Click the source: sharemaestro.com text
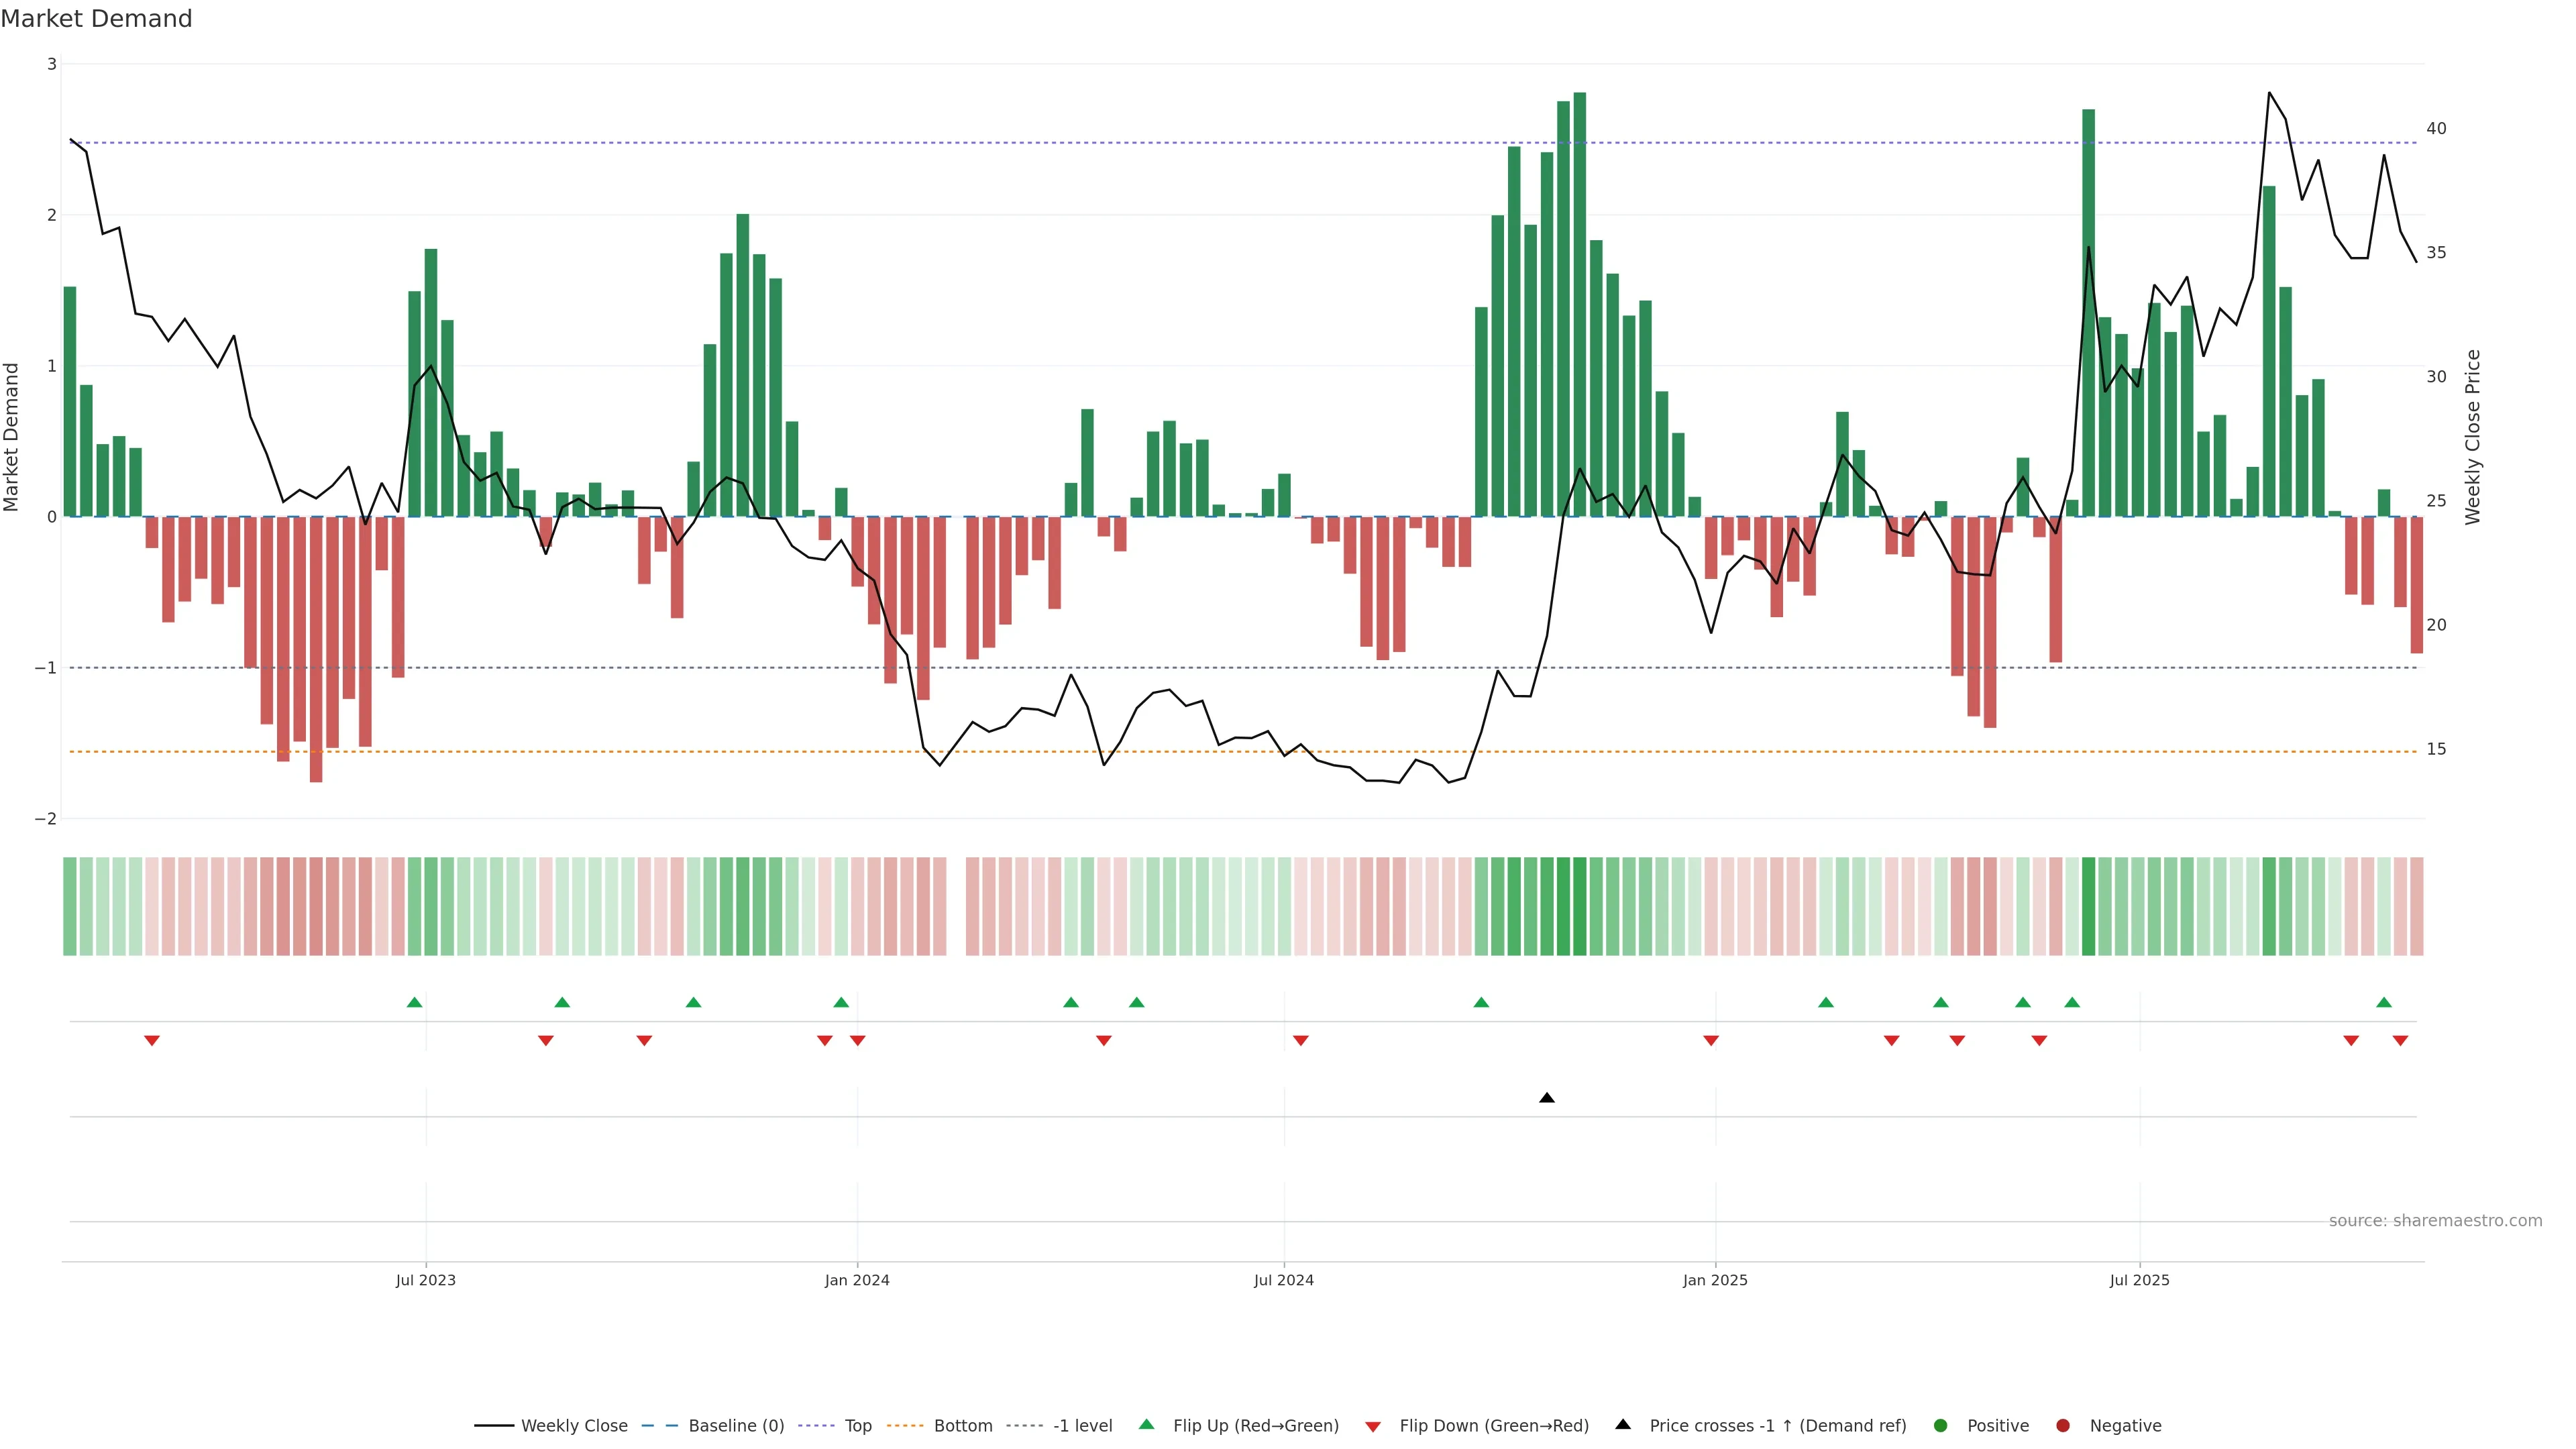 point(2435,1220)
